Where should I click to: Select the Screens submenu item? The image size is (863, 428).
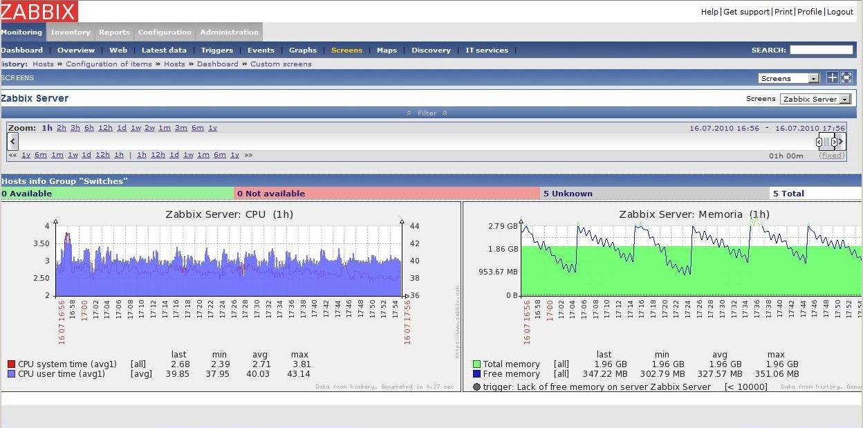click(346, 50)
